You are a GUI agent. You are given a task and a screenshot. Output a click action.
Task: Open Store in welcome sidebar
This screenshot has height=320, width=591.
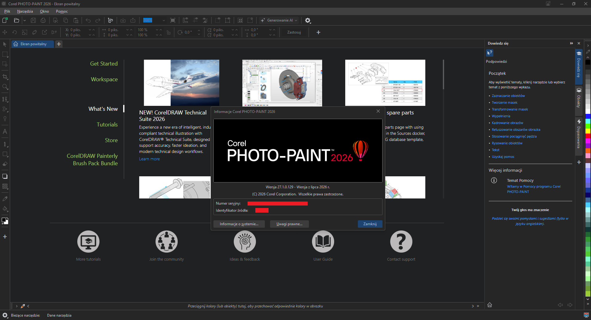[x=111, y=140]
